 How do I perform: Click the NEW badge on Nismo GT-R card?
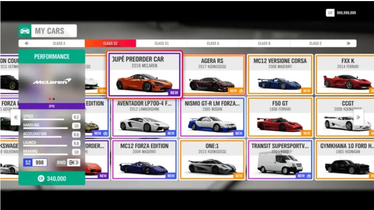(238, 134)
